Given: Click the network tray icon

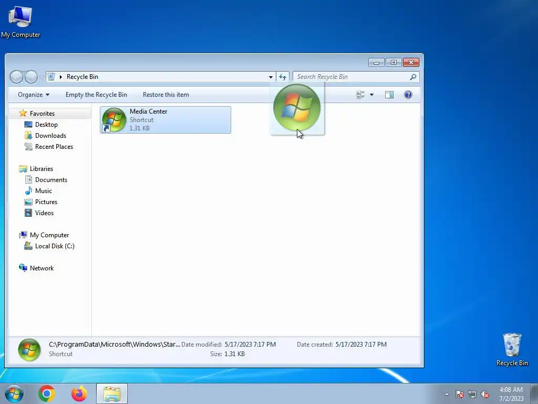Looking at the screenshot, I should [x=472, y=394].
